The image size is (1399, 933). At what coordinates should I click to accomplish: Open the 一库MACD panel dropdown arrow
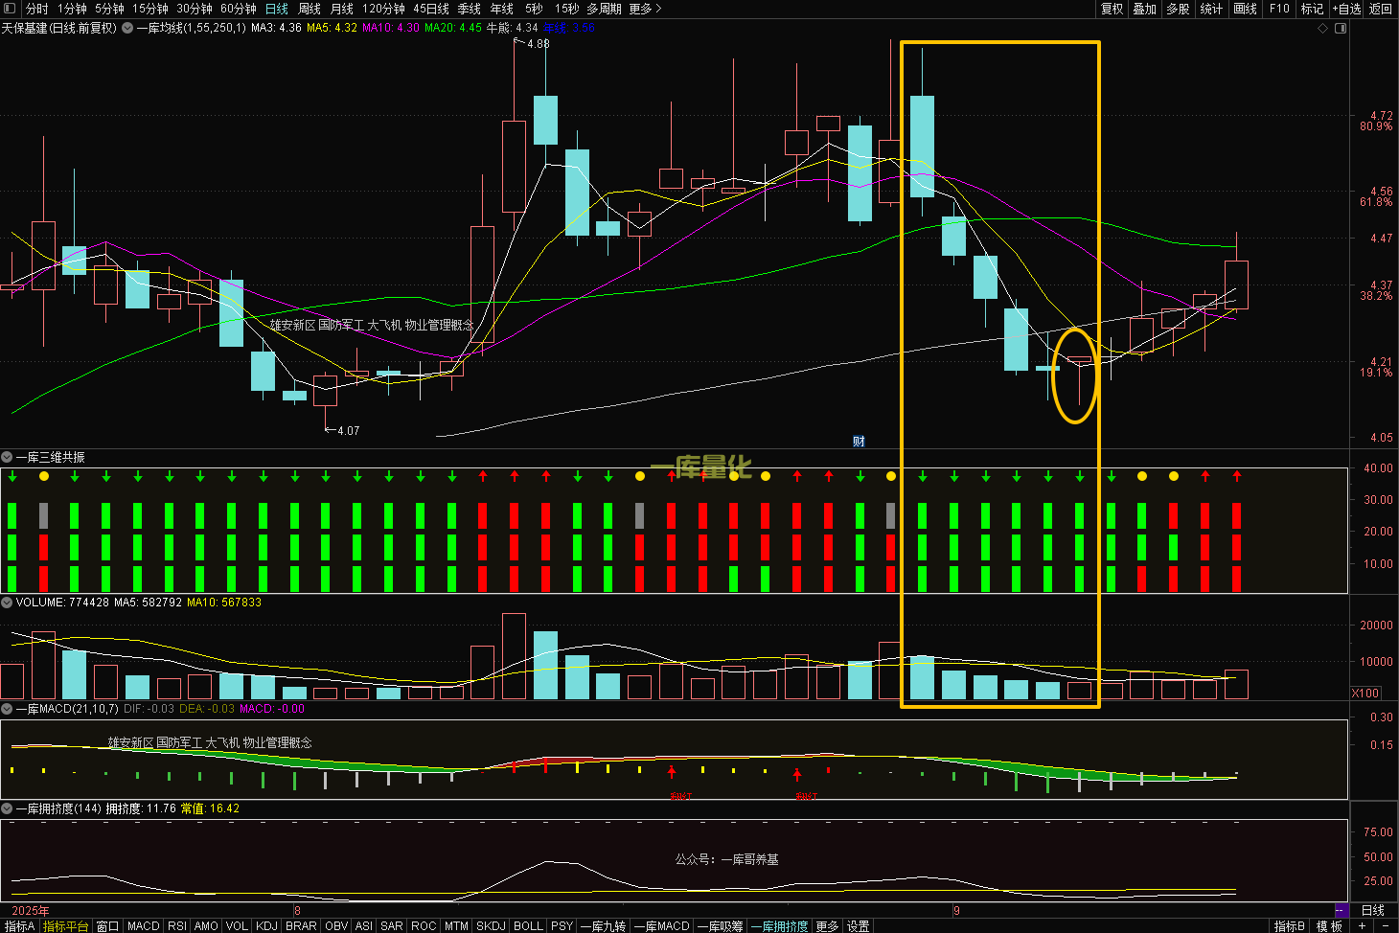(7, 709)
